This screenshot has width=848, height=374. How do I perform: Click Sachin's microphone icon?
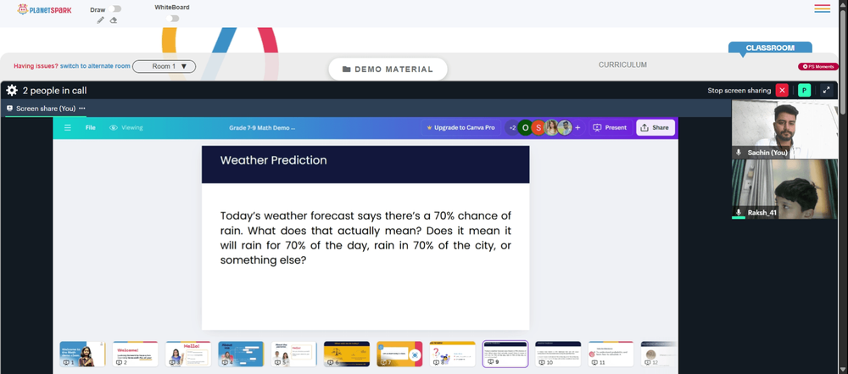(x=739, y=153)
